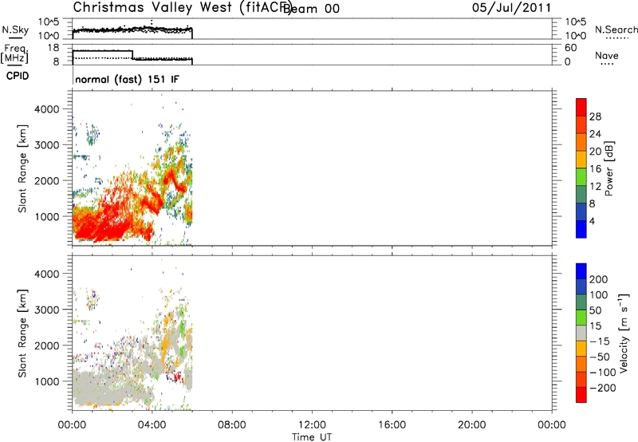Select the 3000 km tick in the power panel
Screen dimensions: 638x442
47,145
